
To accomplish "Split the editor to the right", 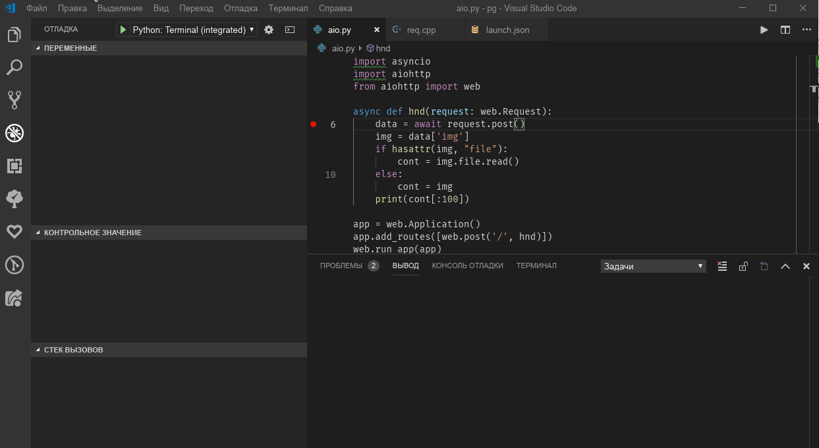I will click(785, 30).
